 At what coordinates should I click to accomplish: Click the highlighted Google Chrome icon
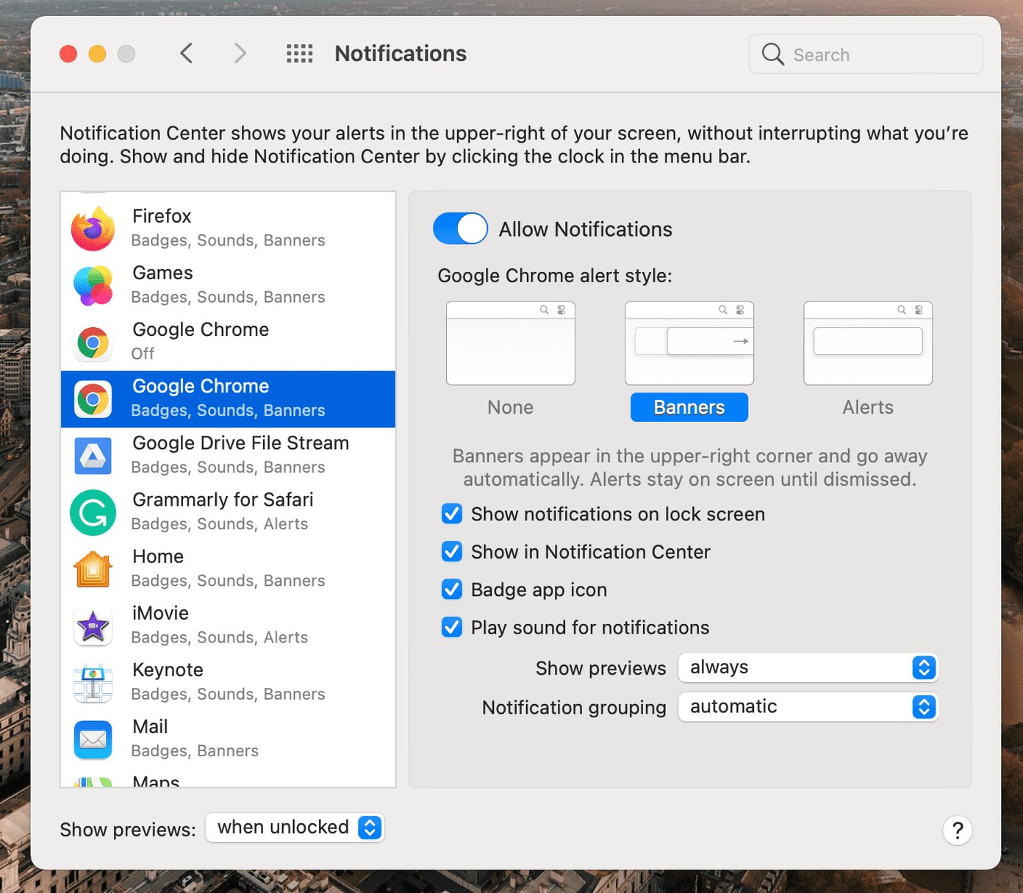click(x=93, y=399)
